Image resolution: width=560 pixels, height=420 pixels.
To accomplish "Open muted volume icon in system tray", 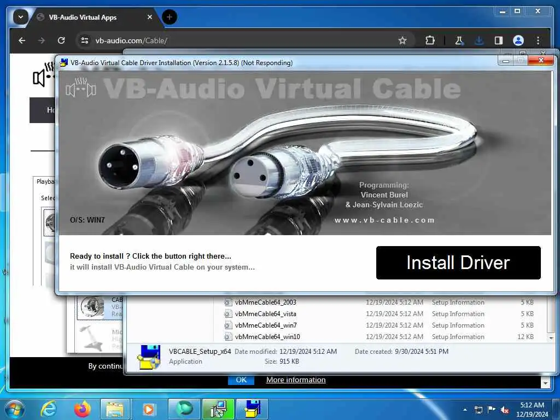I will tap(504, 410).
